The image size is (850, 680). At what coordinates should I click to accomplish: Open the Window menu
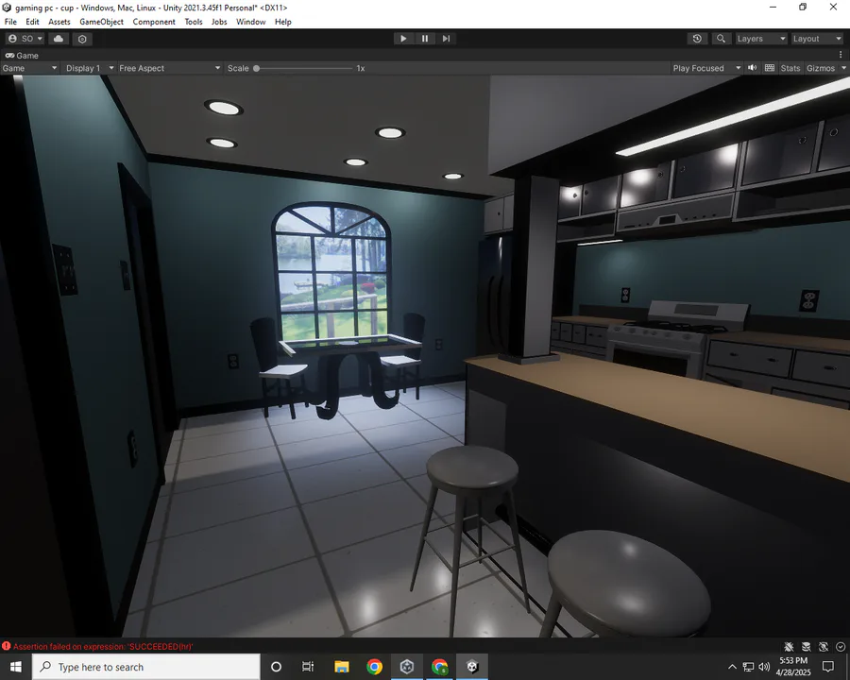[250, 22]
